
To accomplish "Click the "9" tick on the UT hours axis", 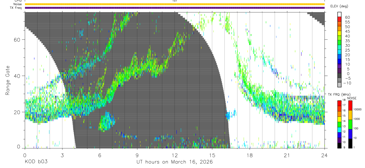I will click(x=137, y=155).
